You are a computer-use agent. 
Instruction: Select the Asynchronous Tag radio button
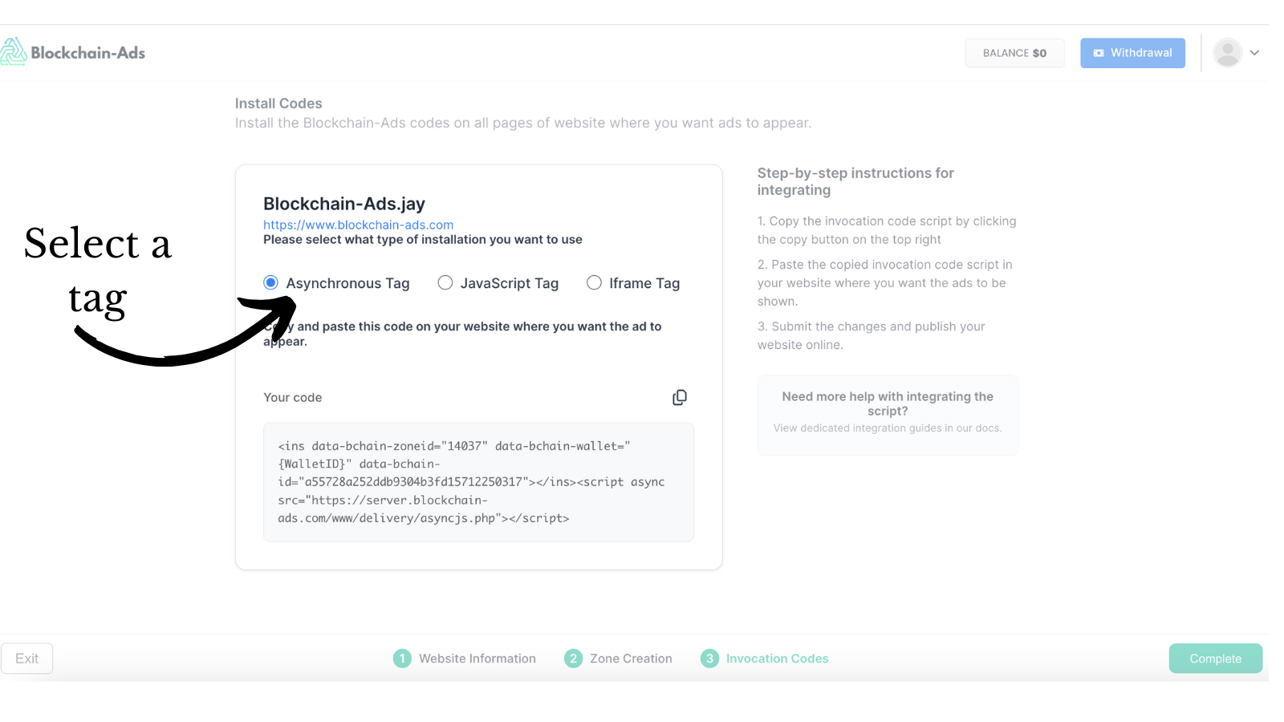pyautogui.click(x=271, y=282)
